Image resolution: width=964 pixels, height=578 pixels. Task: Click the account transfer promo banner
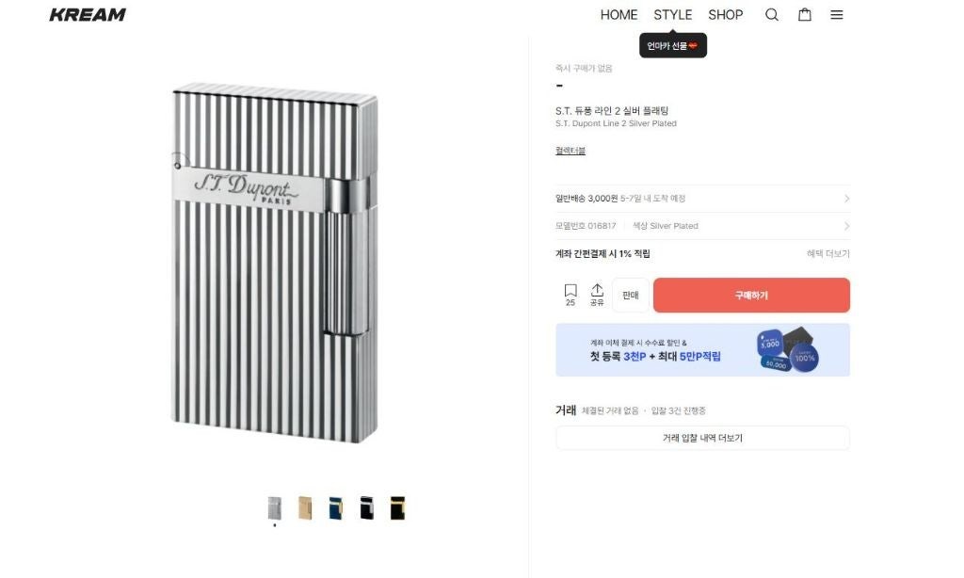coord(702,350)
